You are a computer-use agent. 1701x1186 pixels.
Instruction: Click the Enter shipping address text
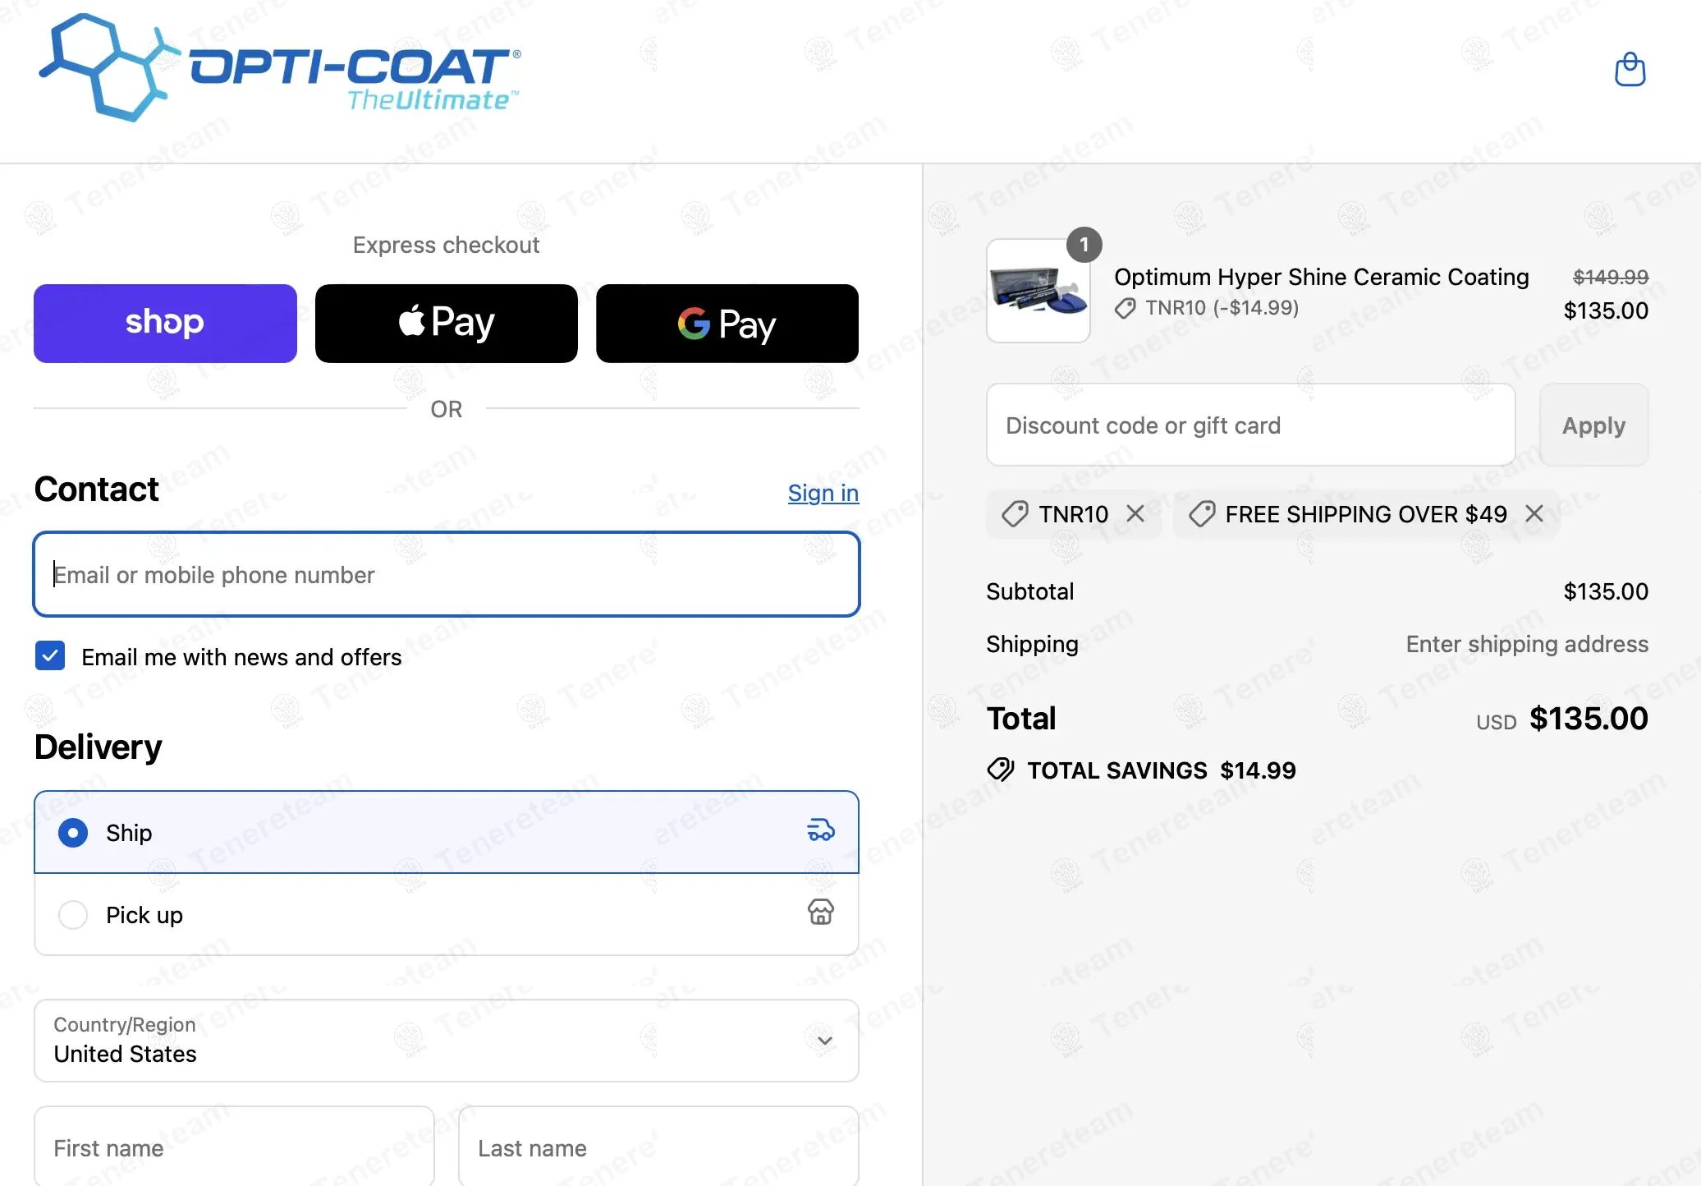coord(1527,644)
